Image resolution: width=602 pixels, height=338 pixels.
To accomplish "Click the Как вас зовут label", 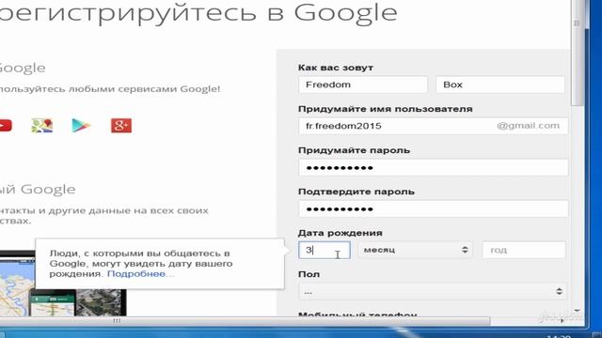I will pos(336,68).
